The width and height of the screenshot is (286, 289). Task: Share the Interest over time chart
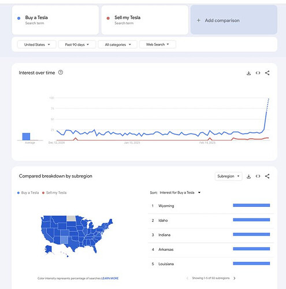click(x=267, y=73)
